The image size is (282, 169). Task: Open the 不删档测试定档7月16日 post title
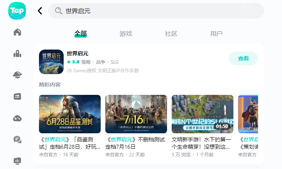coord(135,143)
